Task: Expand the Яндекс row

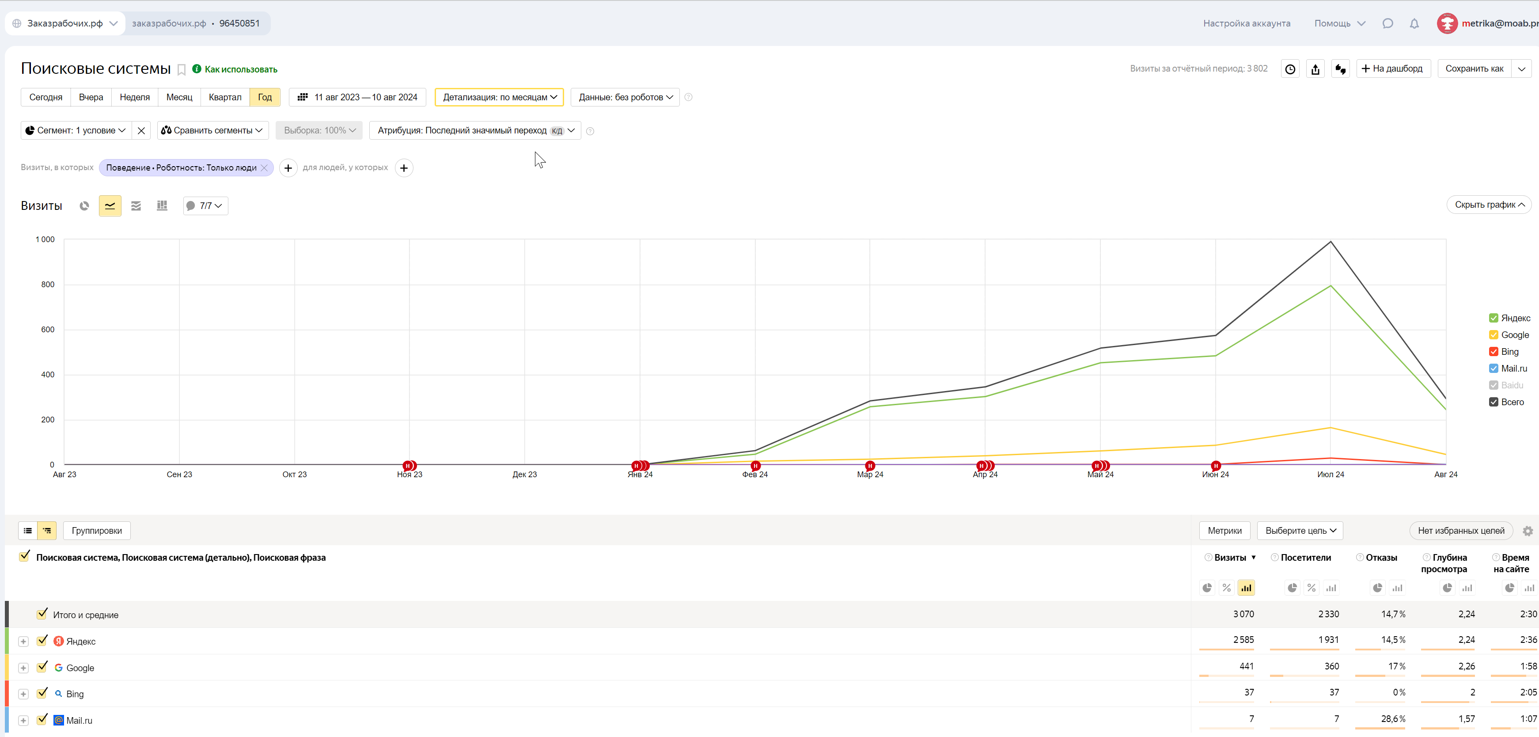Action: [x=23, y=642]
